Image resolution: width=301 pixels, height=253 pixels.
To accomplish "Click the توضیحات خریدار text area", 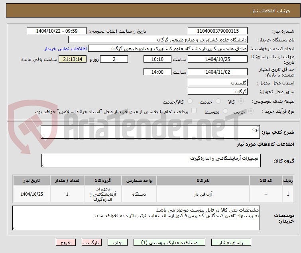I will 136,218.
